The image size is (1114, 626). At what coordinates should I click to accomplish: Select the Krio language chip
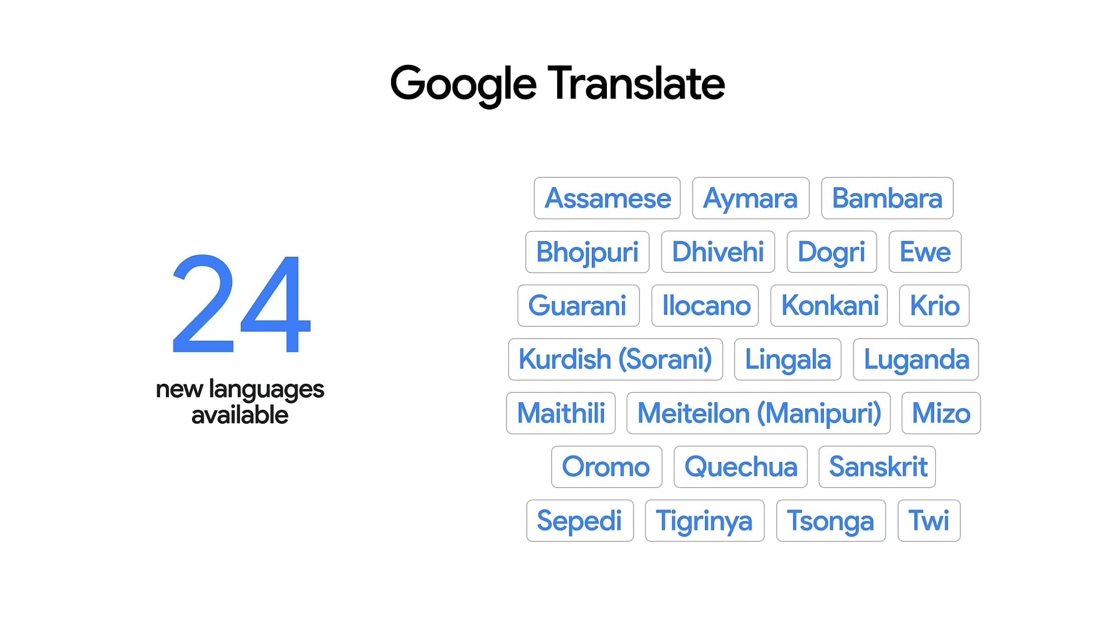[x=934, y=305]
